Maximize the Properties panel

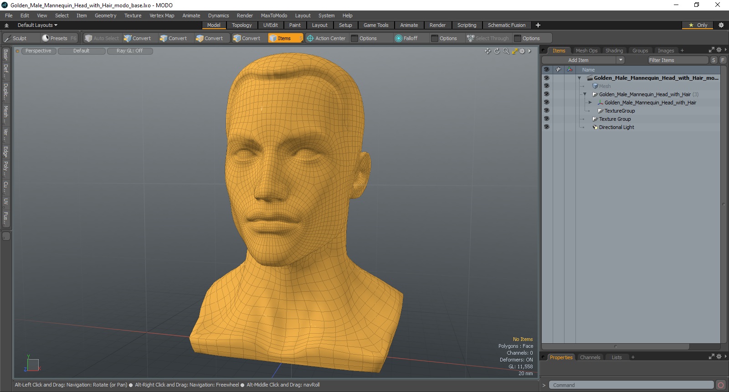coord(712,357)
